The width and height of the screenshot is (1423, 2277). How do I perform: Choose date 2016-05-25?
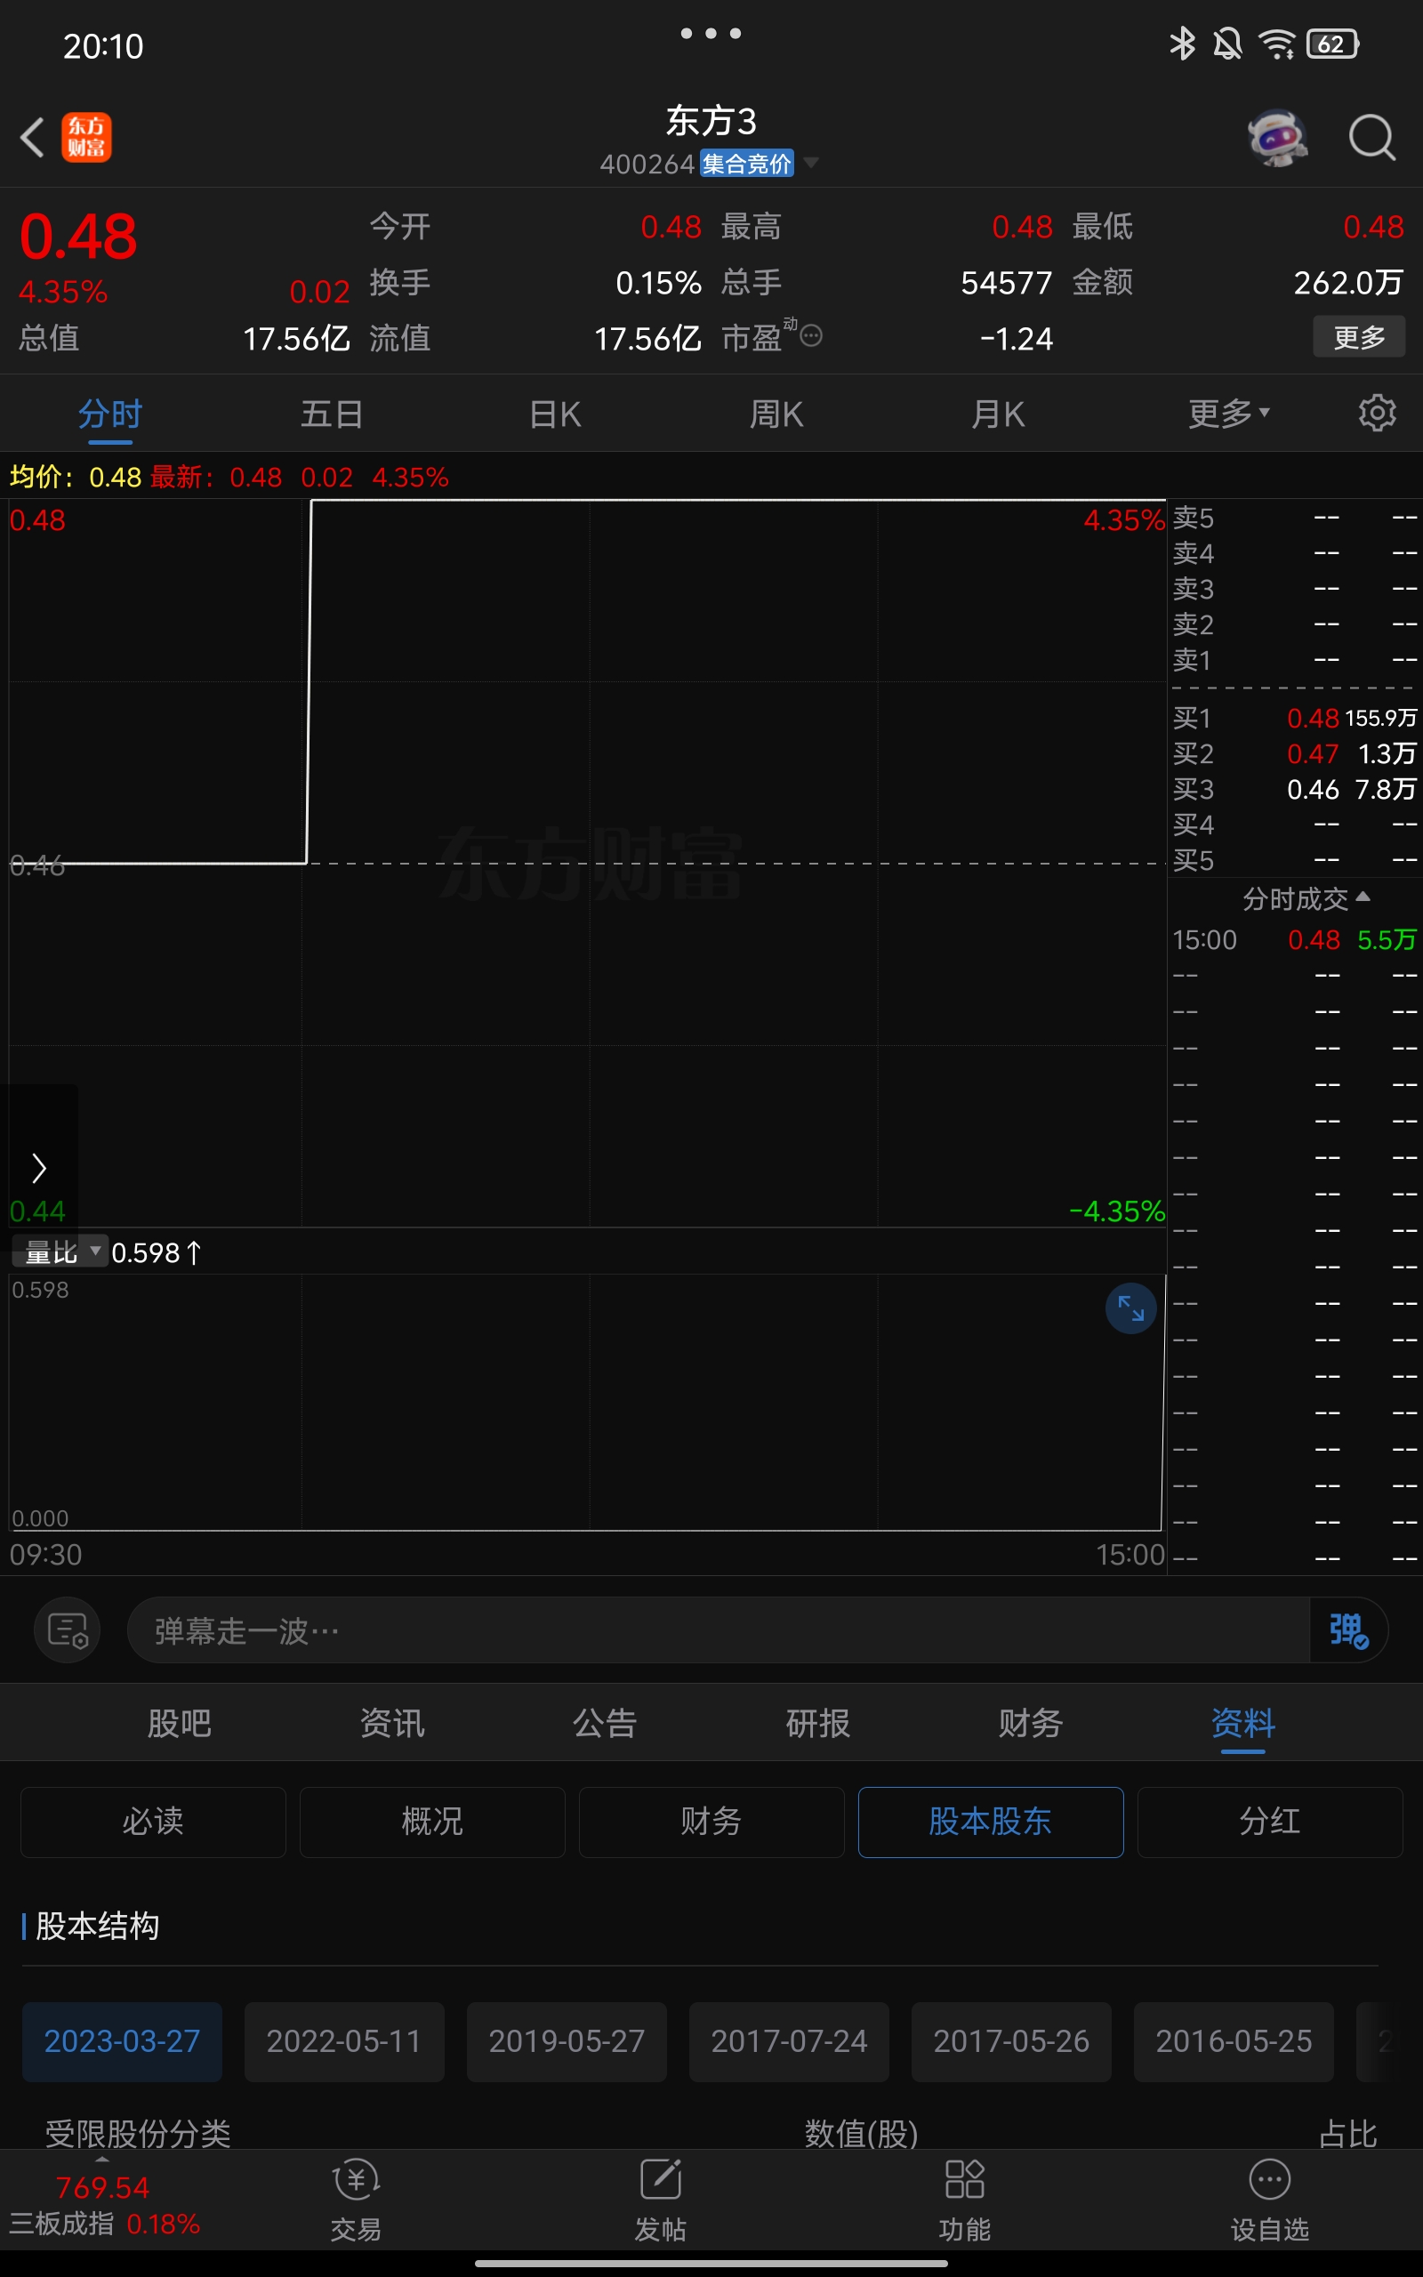[1234, 2040]
